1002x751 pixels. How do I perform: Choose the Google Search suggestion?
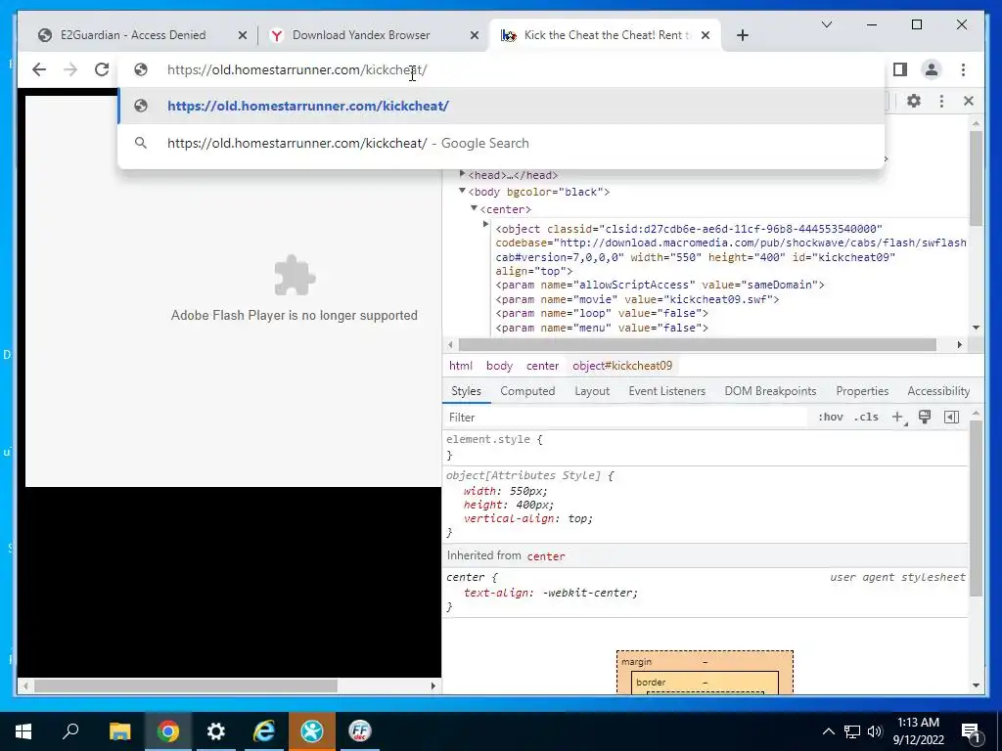502,143
